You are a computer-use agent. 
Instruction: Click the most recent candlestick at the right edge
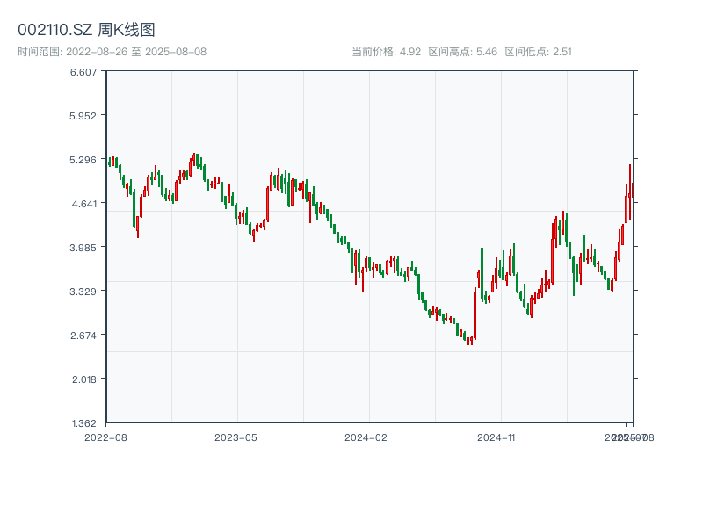(x=633, y=189)
